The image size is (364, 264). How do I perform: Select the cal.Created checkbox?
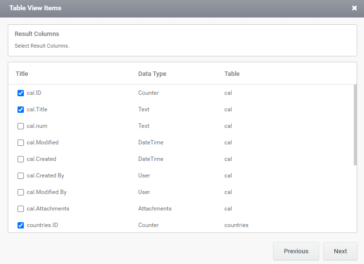click(x=20, y=159)
